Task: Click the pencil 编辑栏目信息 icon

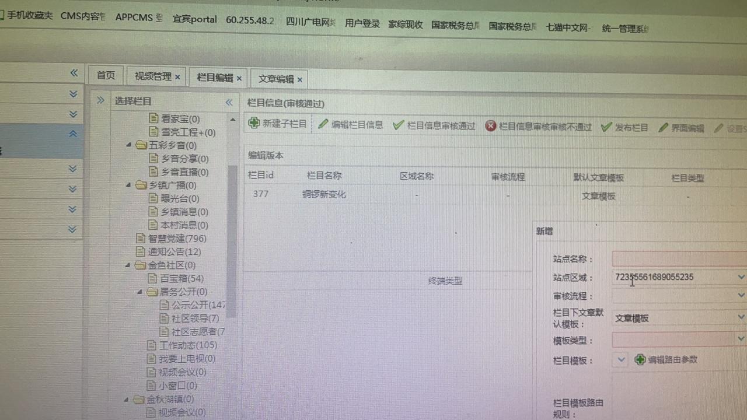Action: (x=323, y=124)
